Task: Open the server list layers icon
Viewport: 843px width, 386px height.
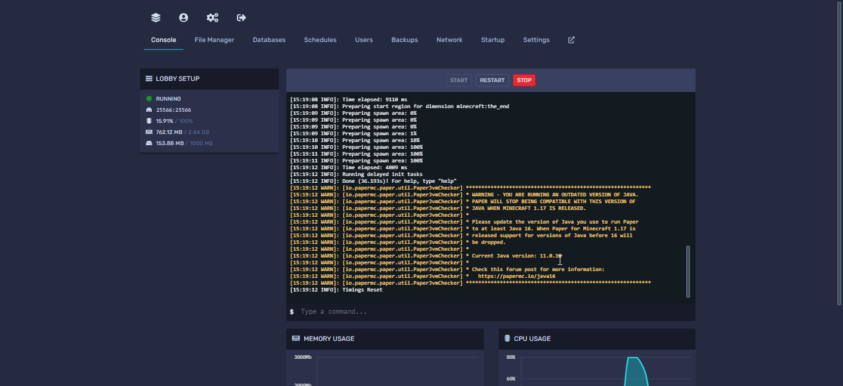Action: 156,18
